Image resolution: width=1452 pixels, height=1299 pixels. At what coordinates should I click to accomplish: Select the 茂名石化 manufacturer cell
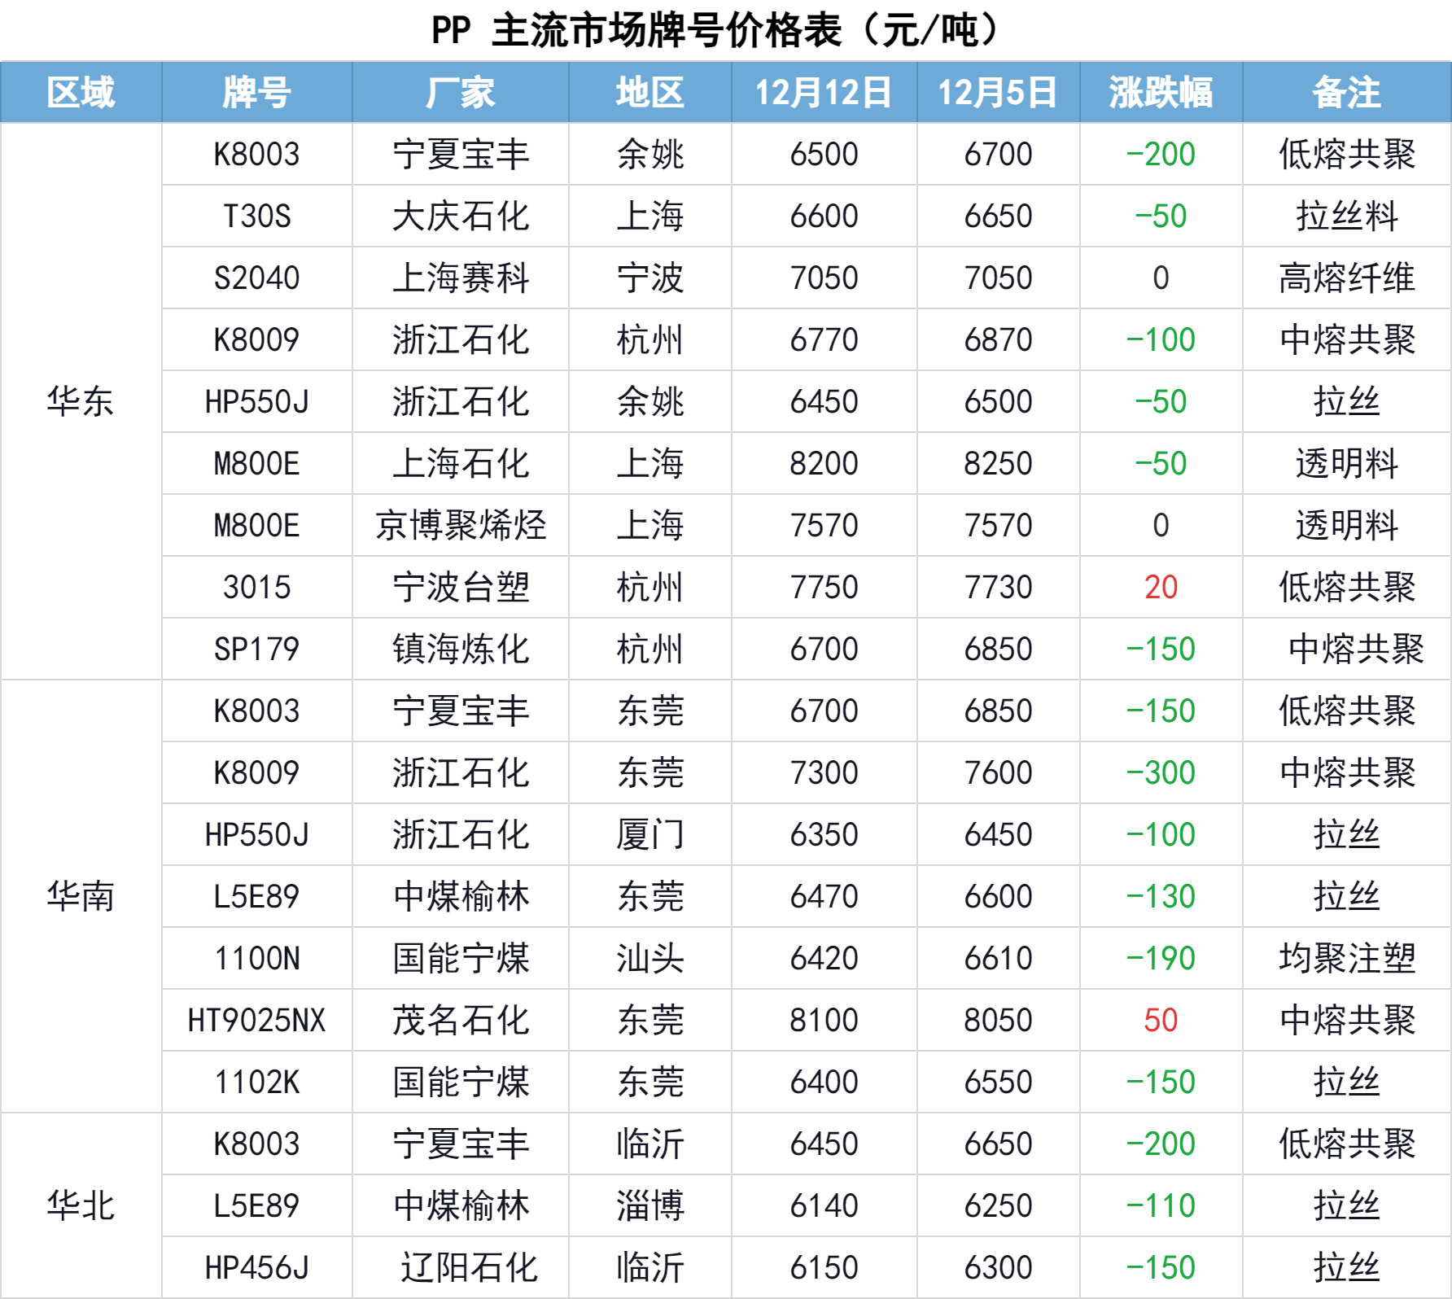point(460,1020)
